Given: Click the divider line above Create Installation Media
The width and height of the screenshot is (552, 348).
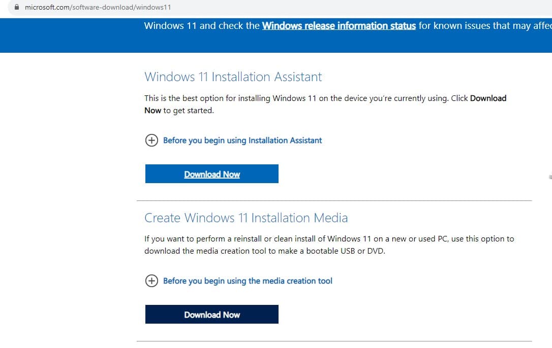Looking at the screenshot, I should [334, 201].
